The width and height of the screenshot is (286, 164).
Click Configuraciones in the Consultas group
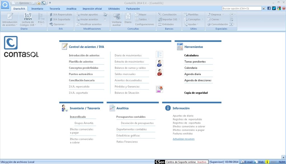[144, 24]
